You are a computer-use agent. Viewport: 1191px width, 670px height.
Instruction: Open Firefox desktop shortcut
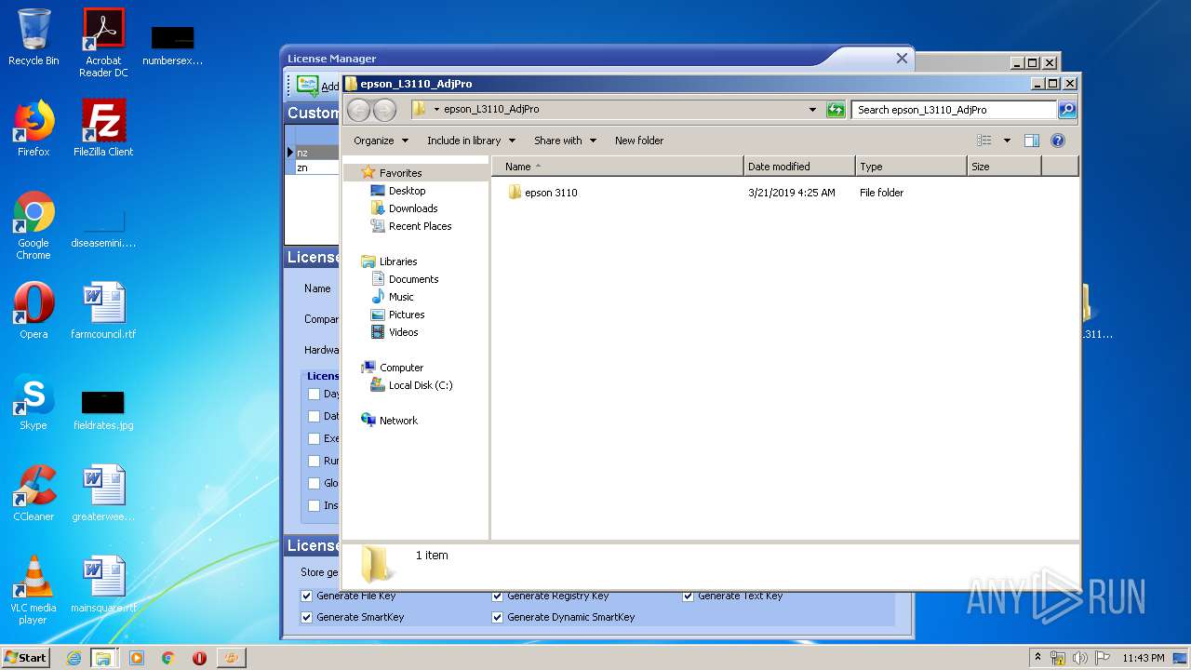click(x=33, y=128)
